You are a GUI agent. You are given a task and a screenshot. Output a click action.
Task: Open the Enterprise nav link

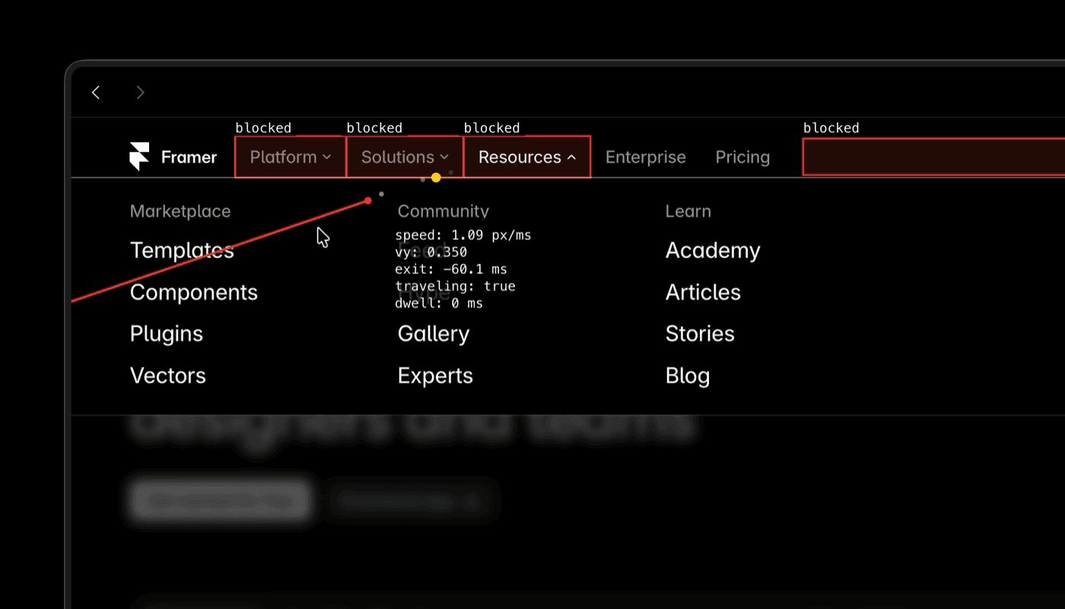point(646,157)
